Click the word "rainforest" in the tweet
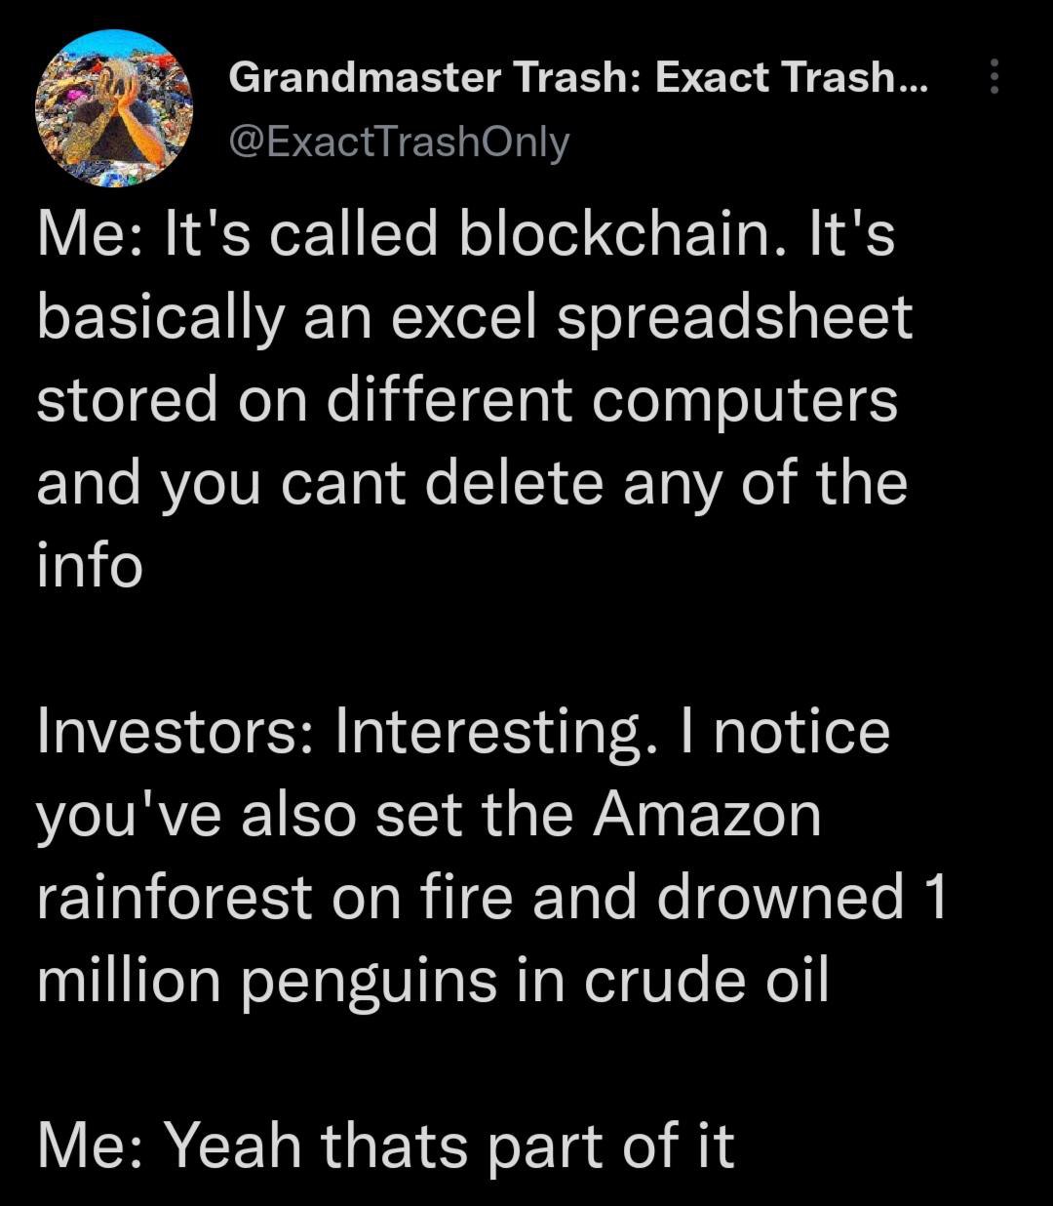Viewport: 1053px width, 1206px height. click(x=174, y=897)
